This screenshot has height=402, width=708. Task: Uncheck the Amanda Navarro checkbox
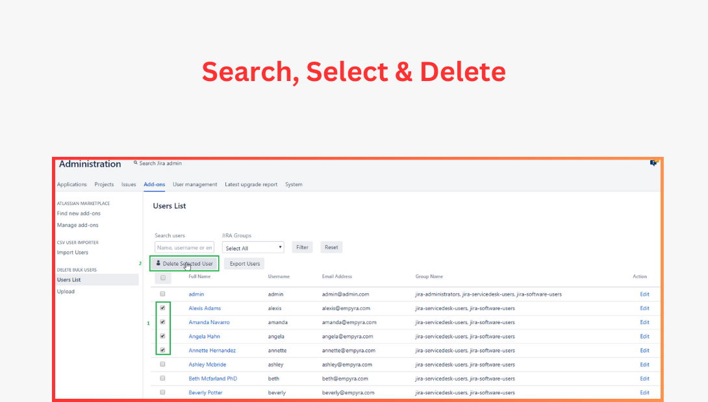coord(162,322)
